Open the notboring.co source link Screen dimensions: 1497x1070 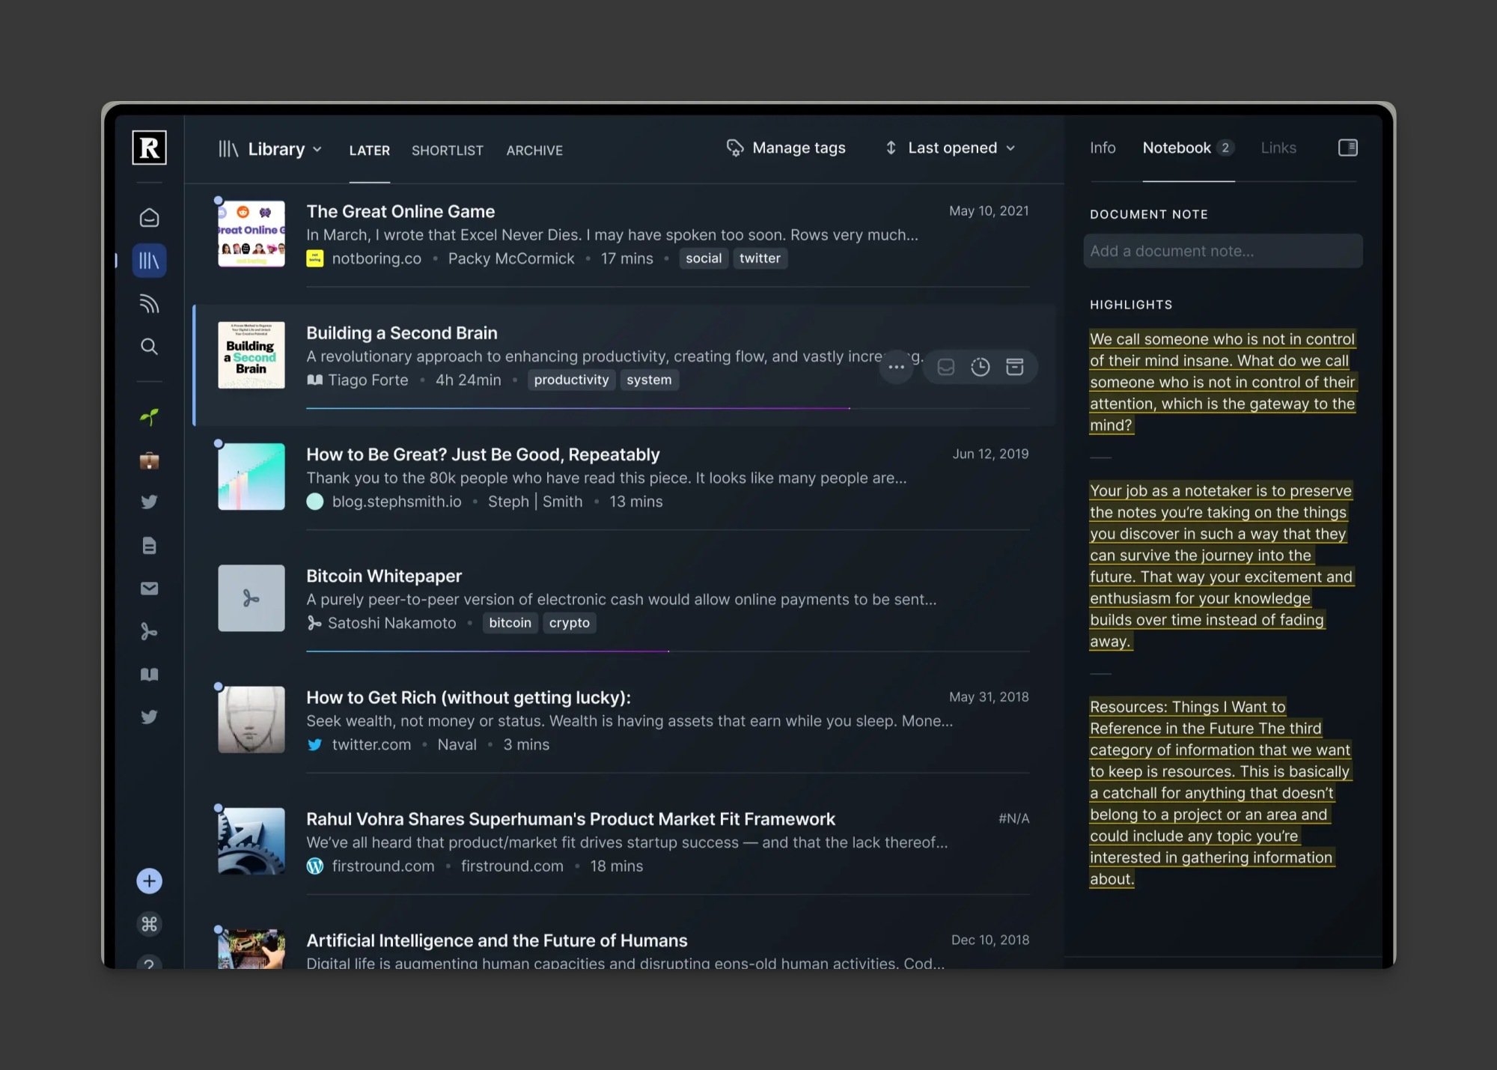(x=376, y=258)
